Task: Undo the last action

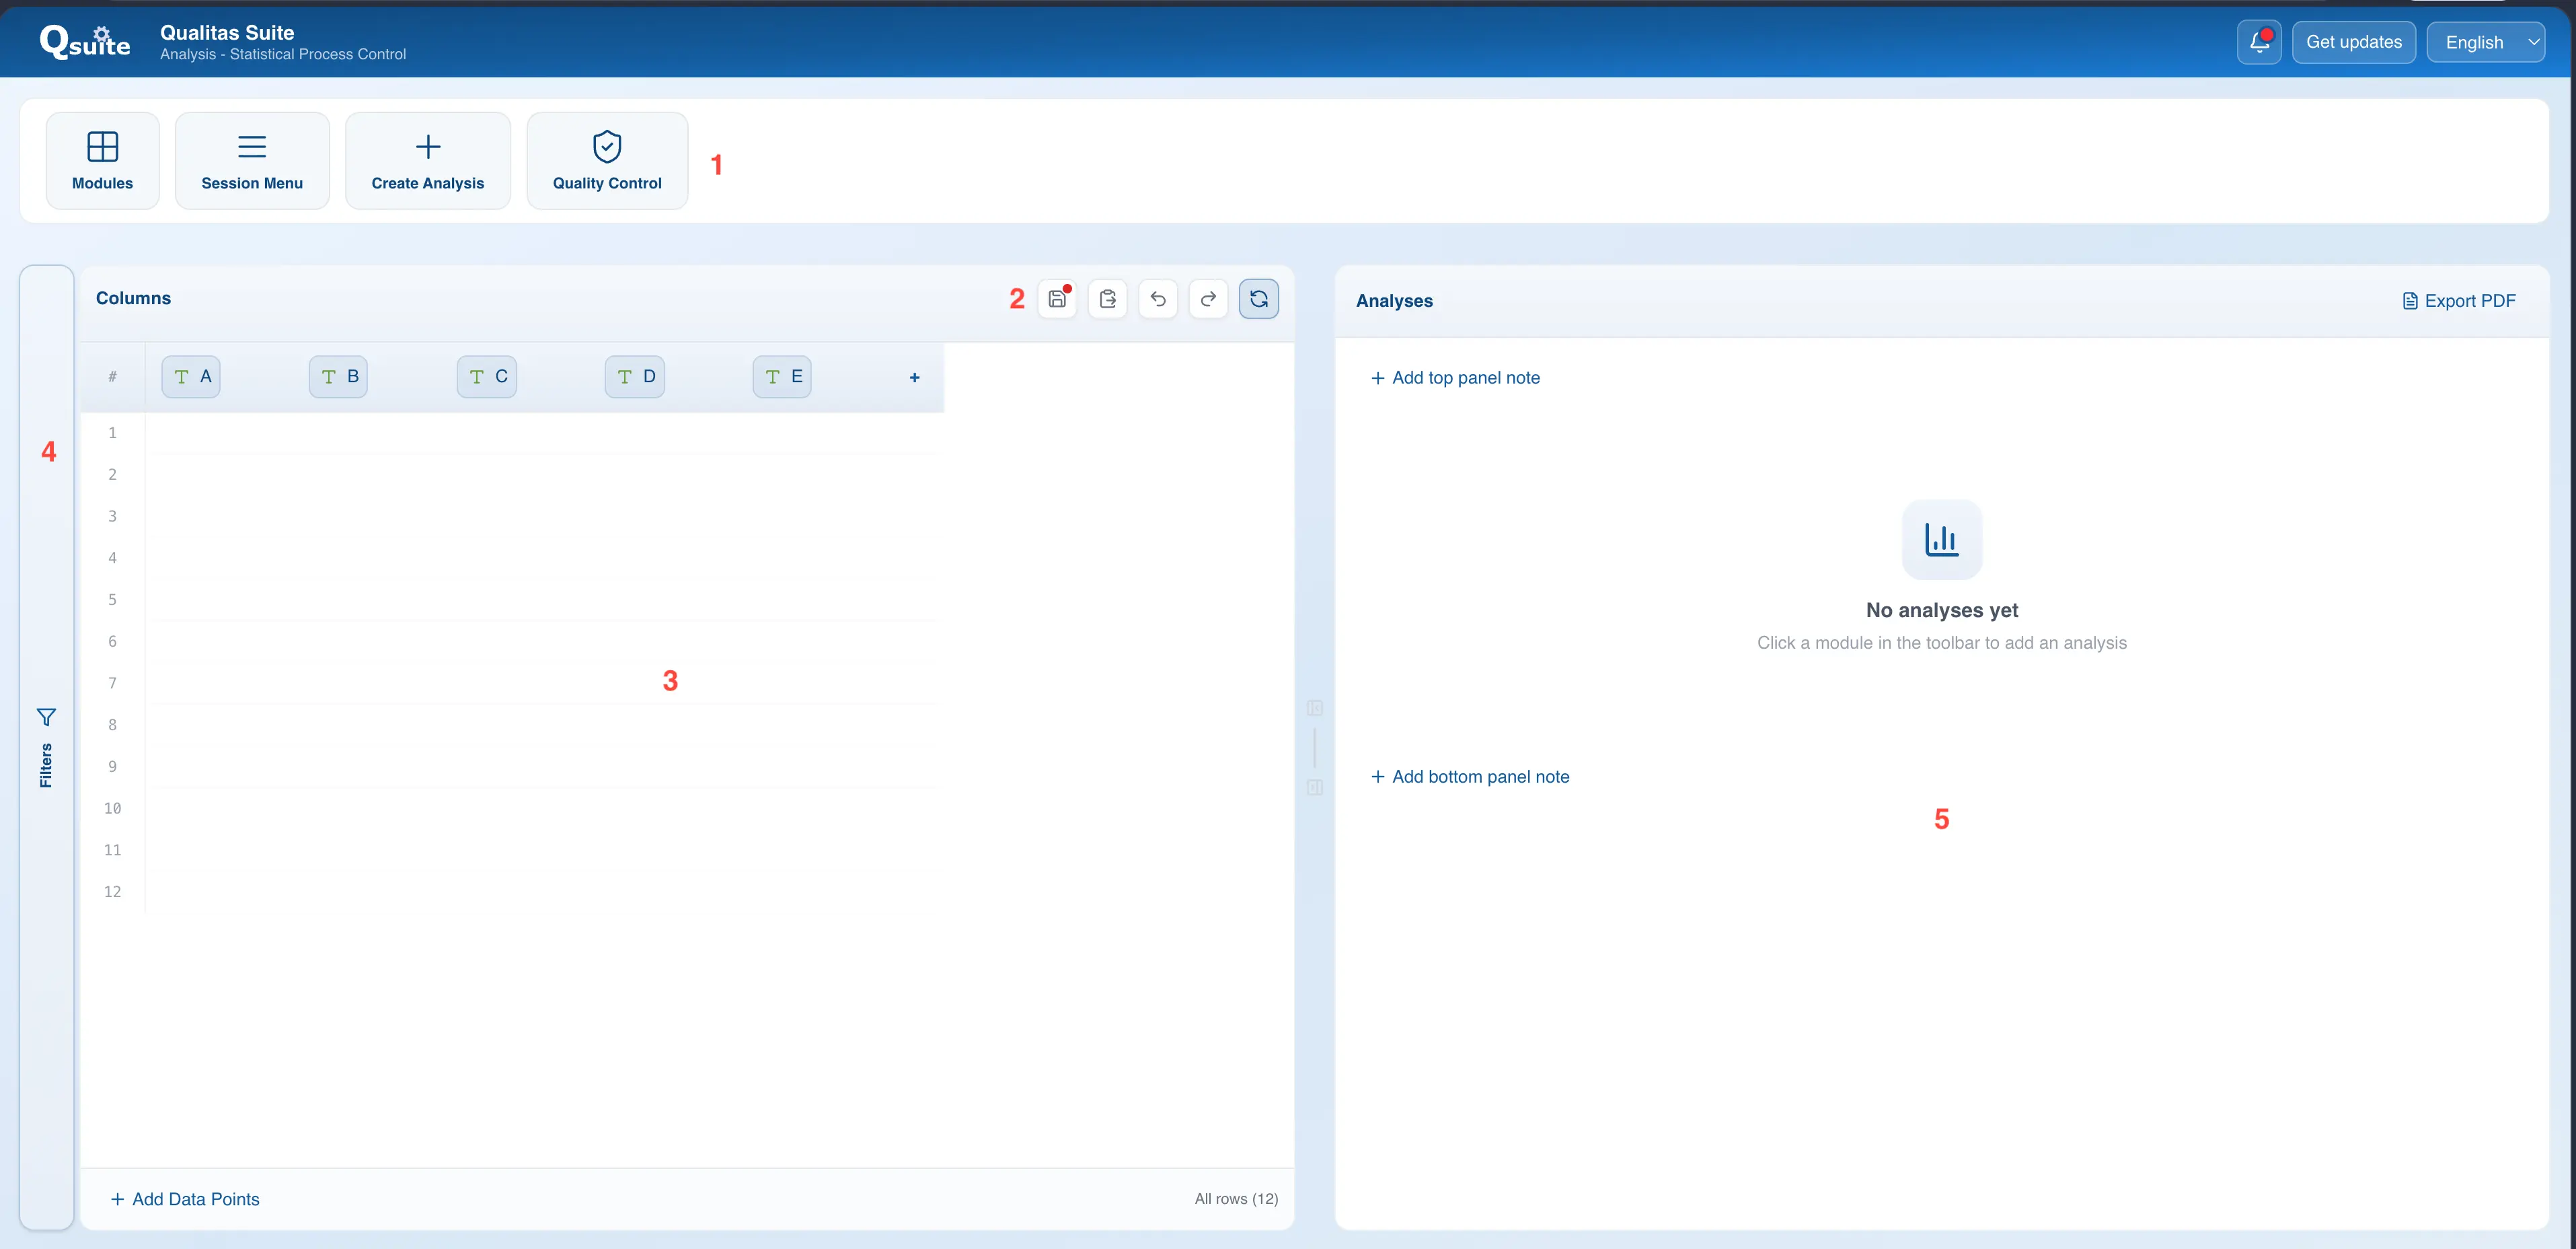Action: (x=1158, y=298)
